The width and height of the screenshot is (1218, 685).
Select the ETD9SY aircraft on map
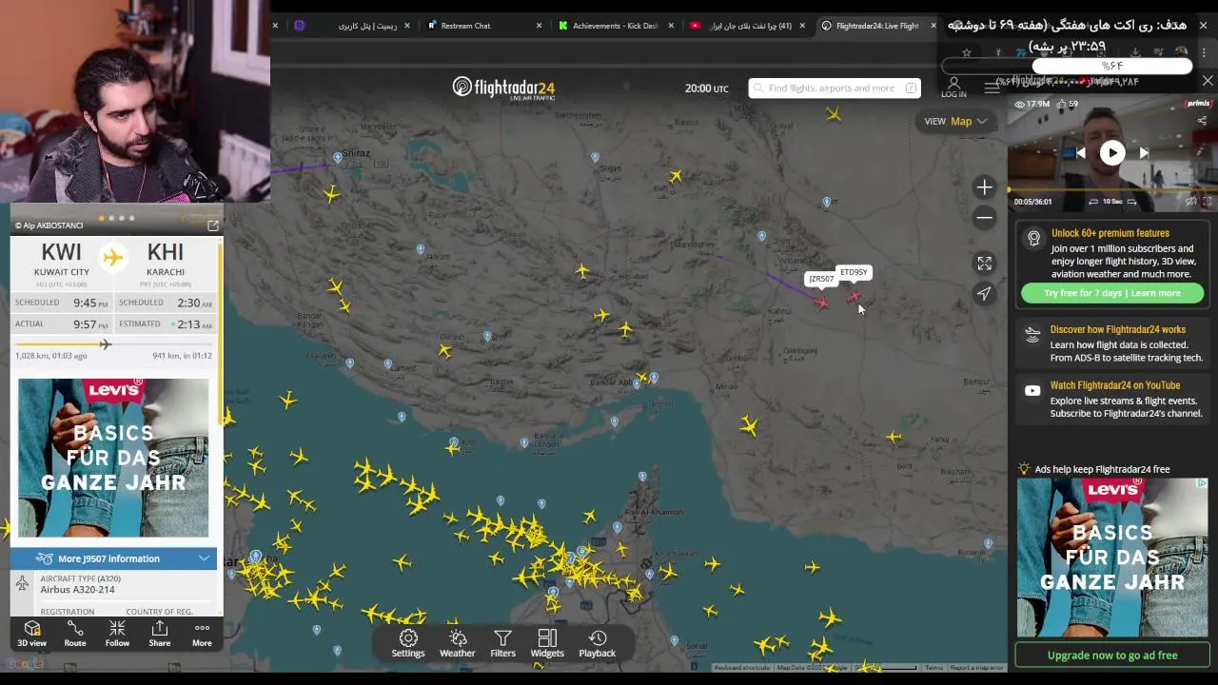[854, 297]
